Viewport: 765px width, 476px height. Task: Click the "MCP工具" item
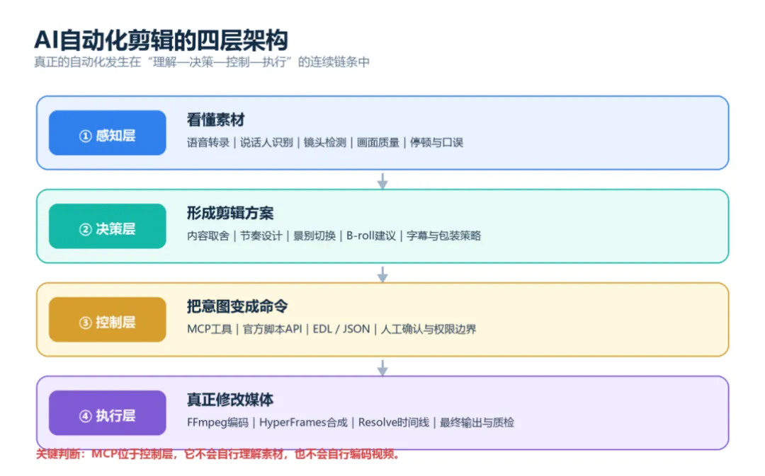(210, 330)
